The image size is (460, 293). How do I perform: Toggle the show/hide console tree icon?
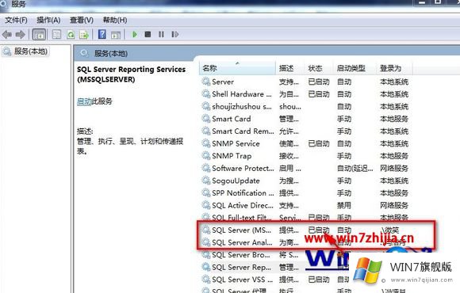39,35
